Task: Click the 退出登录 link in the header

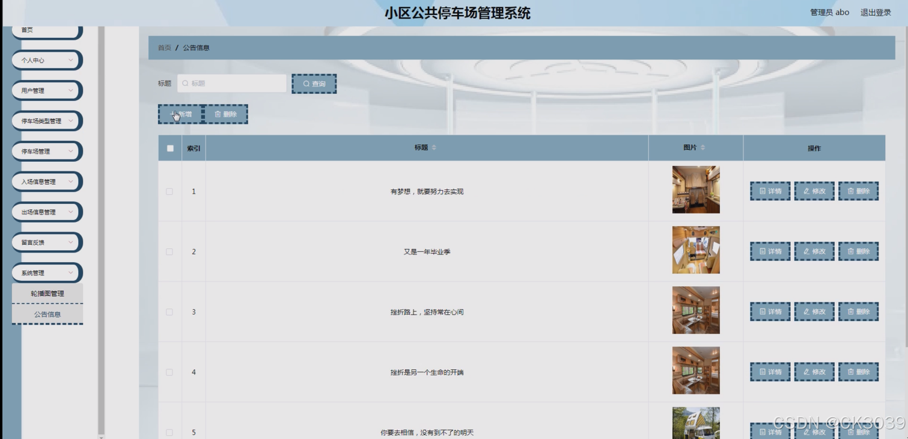Action: pyautogui.click(x=876, y=12)
